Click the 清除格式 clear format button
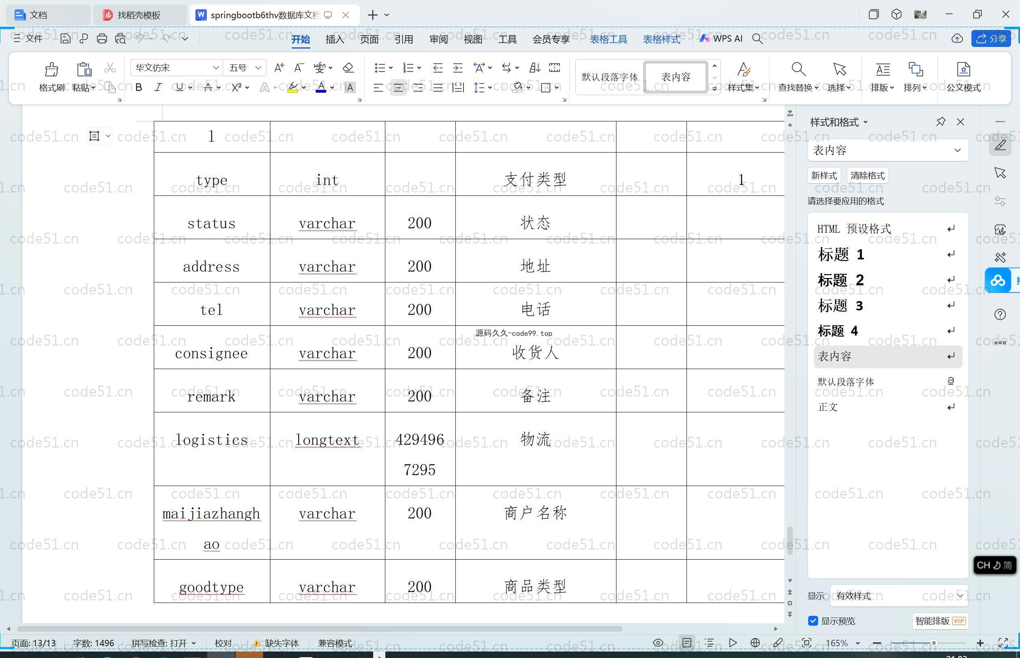Image resolution: width=1020 pixels, height=658 pixels. (x=867, y=176)
